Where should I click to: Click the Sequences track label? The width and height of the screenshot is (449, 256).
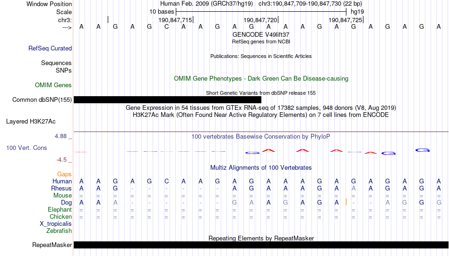pos(56,63)
